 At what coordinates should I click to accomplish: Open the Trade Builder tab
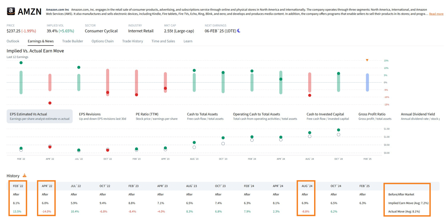click(x=73, y=41)
